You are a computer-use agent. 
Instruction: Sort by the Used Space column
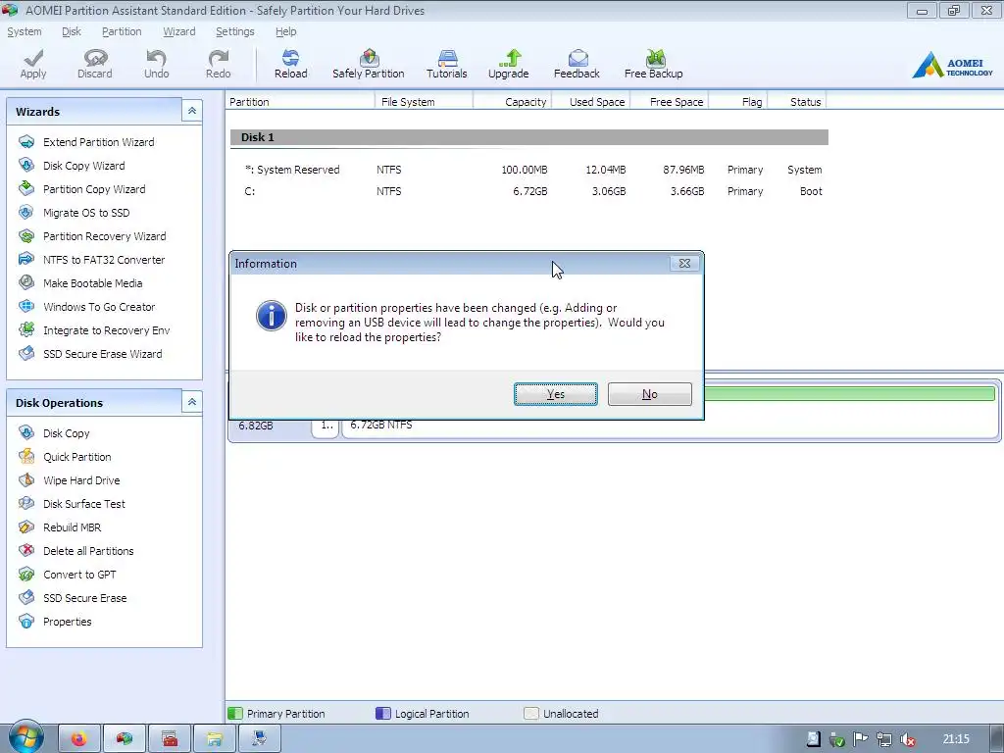591,102
